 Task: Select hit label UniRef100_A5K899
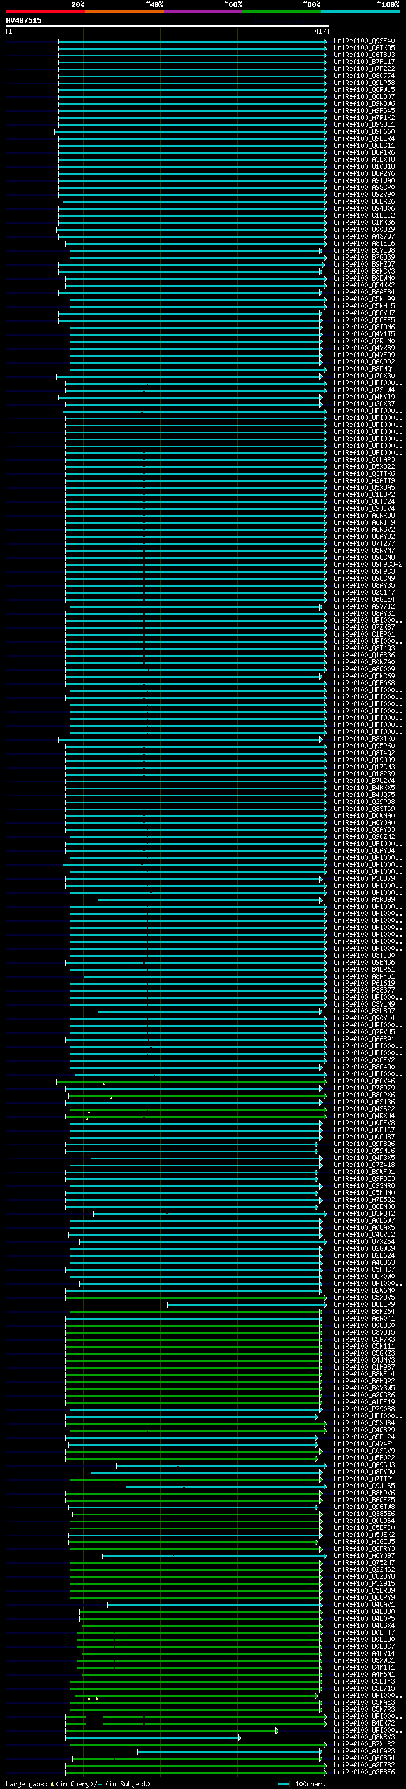(363, 899)
